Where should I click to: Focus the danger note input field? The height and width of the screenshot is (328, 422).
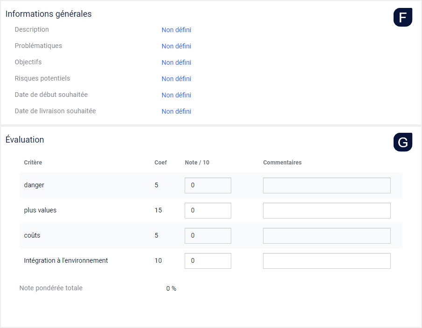[208, 185]
